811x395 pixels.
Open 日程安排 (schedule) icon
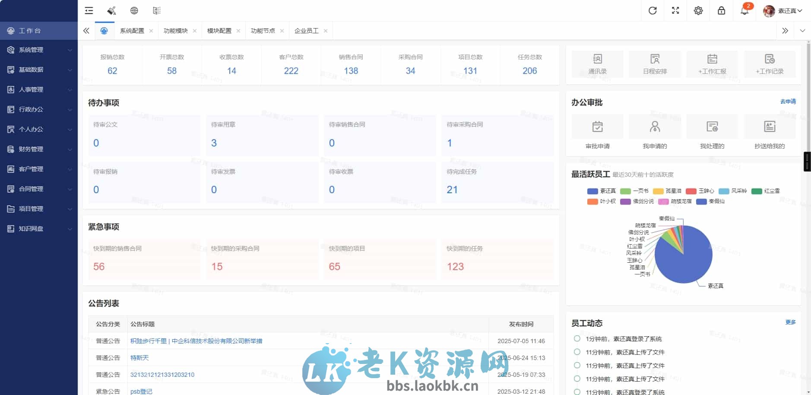tap(654, 64)
